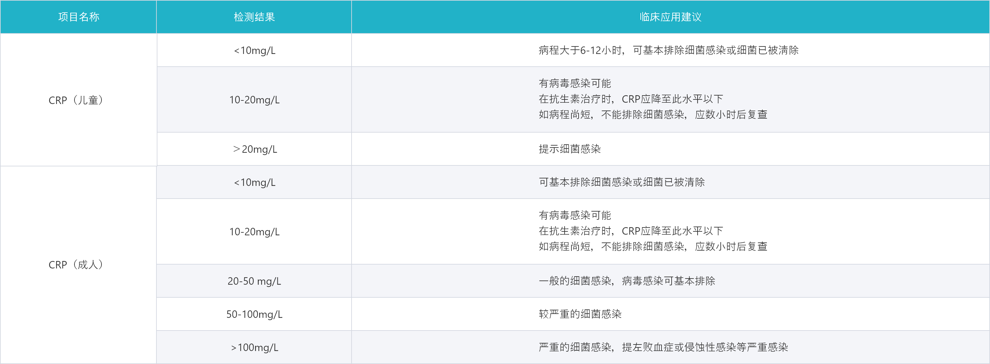Click the 严重的细菌感染 败血症 advice text
Viewport: 990px width, 364px height.
coord(663,347)
